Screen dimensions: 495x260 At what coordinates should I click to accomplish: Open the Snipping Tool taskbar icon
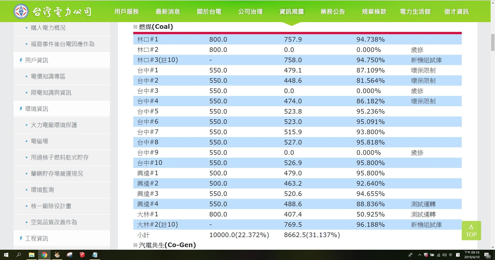tap(70, 255)
